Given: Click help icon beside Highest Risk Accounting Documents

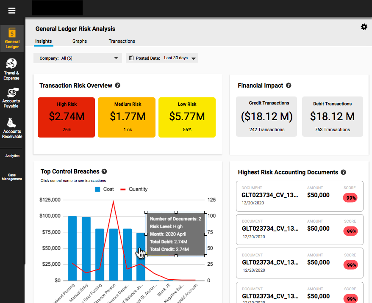Looking at the screenshot, I should pyautogui.click(x=343, y=172).
